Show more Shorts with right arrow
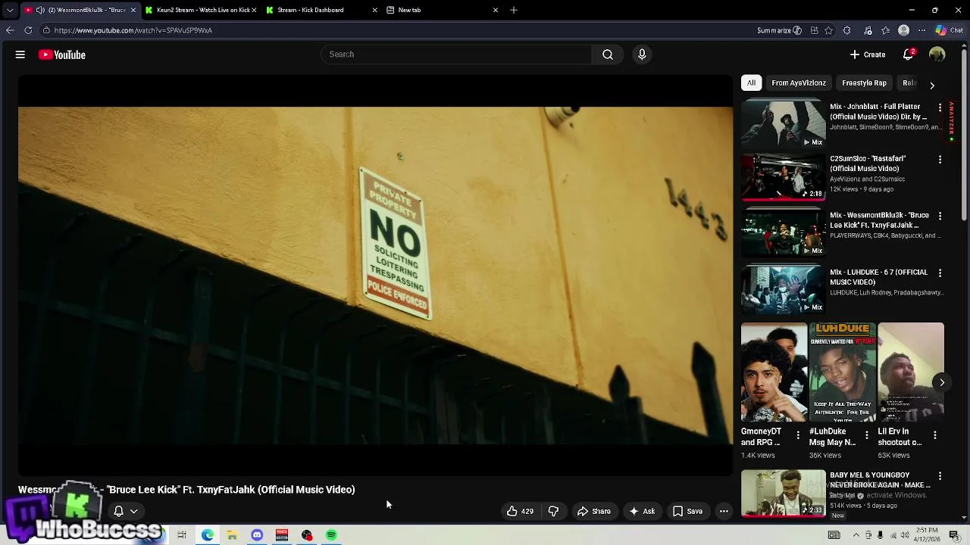The height and width of the screenshot is (545, 970). coord(941,382)
